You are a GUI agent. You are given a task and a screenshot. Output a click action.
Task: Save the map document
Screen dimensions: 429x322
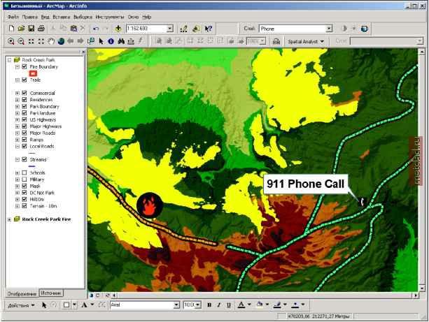(x=31, y=29)
